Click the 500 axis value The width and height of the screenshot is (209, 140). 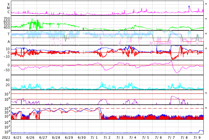(7, 24)
